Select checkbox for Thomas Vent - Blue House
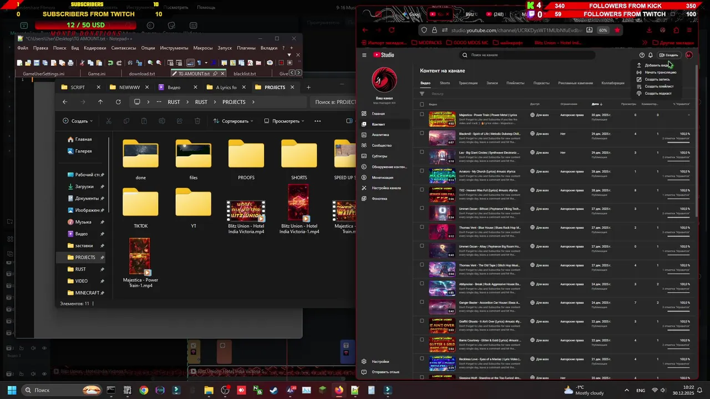 (x=422, y=227)
